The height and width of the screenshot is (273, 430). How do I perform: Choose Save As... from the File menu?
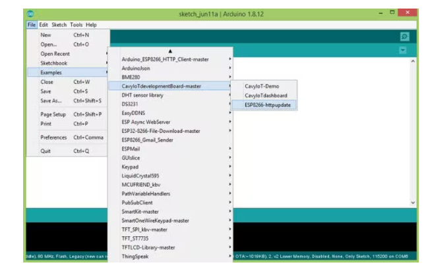click(67, 101)
